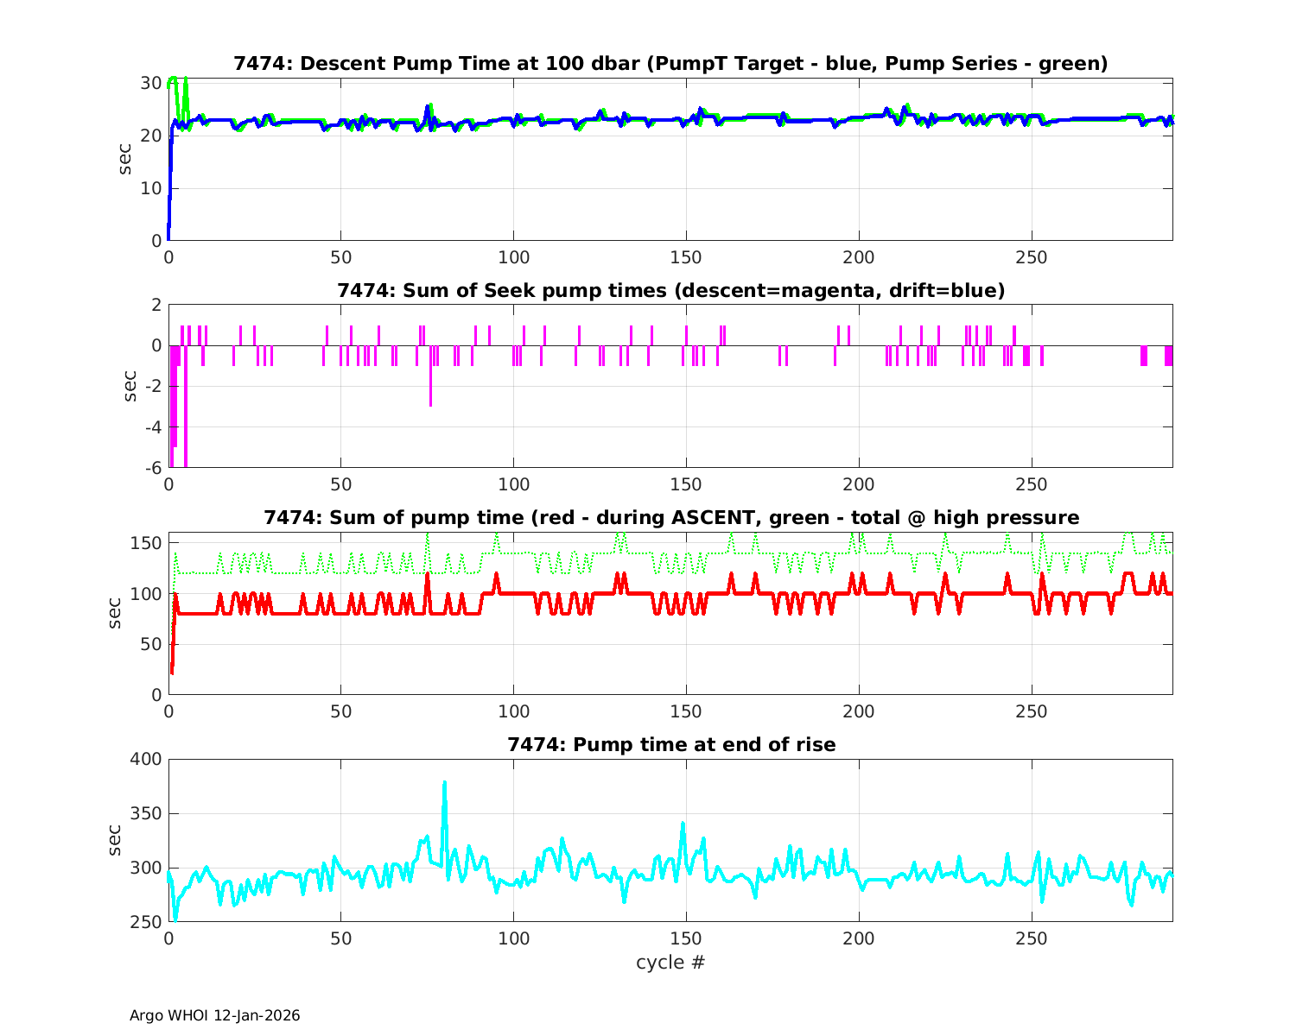Click the '100' y-axis tick in red plot
This screenshot has height=1036, width=1296.
click(146, 594)
